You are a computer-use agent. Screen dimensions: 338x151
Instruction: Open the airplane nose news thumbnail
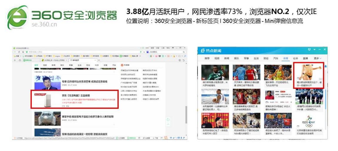click(x=47, y=118)
